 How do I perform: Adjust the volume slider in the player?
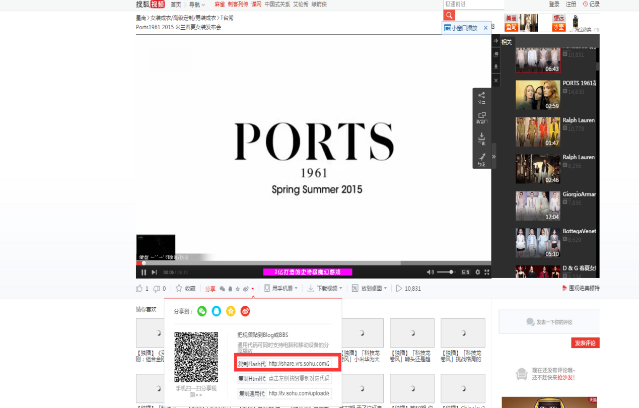tap(446, 272)
